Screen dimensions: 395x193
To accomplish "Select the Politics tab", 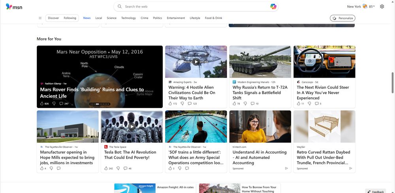I will (x=158, y=18).
